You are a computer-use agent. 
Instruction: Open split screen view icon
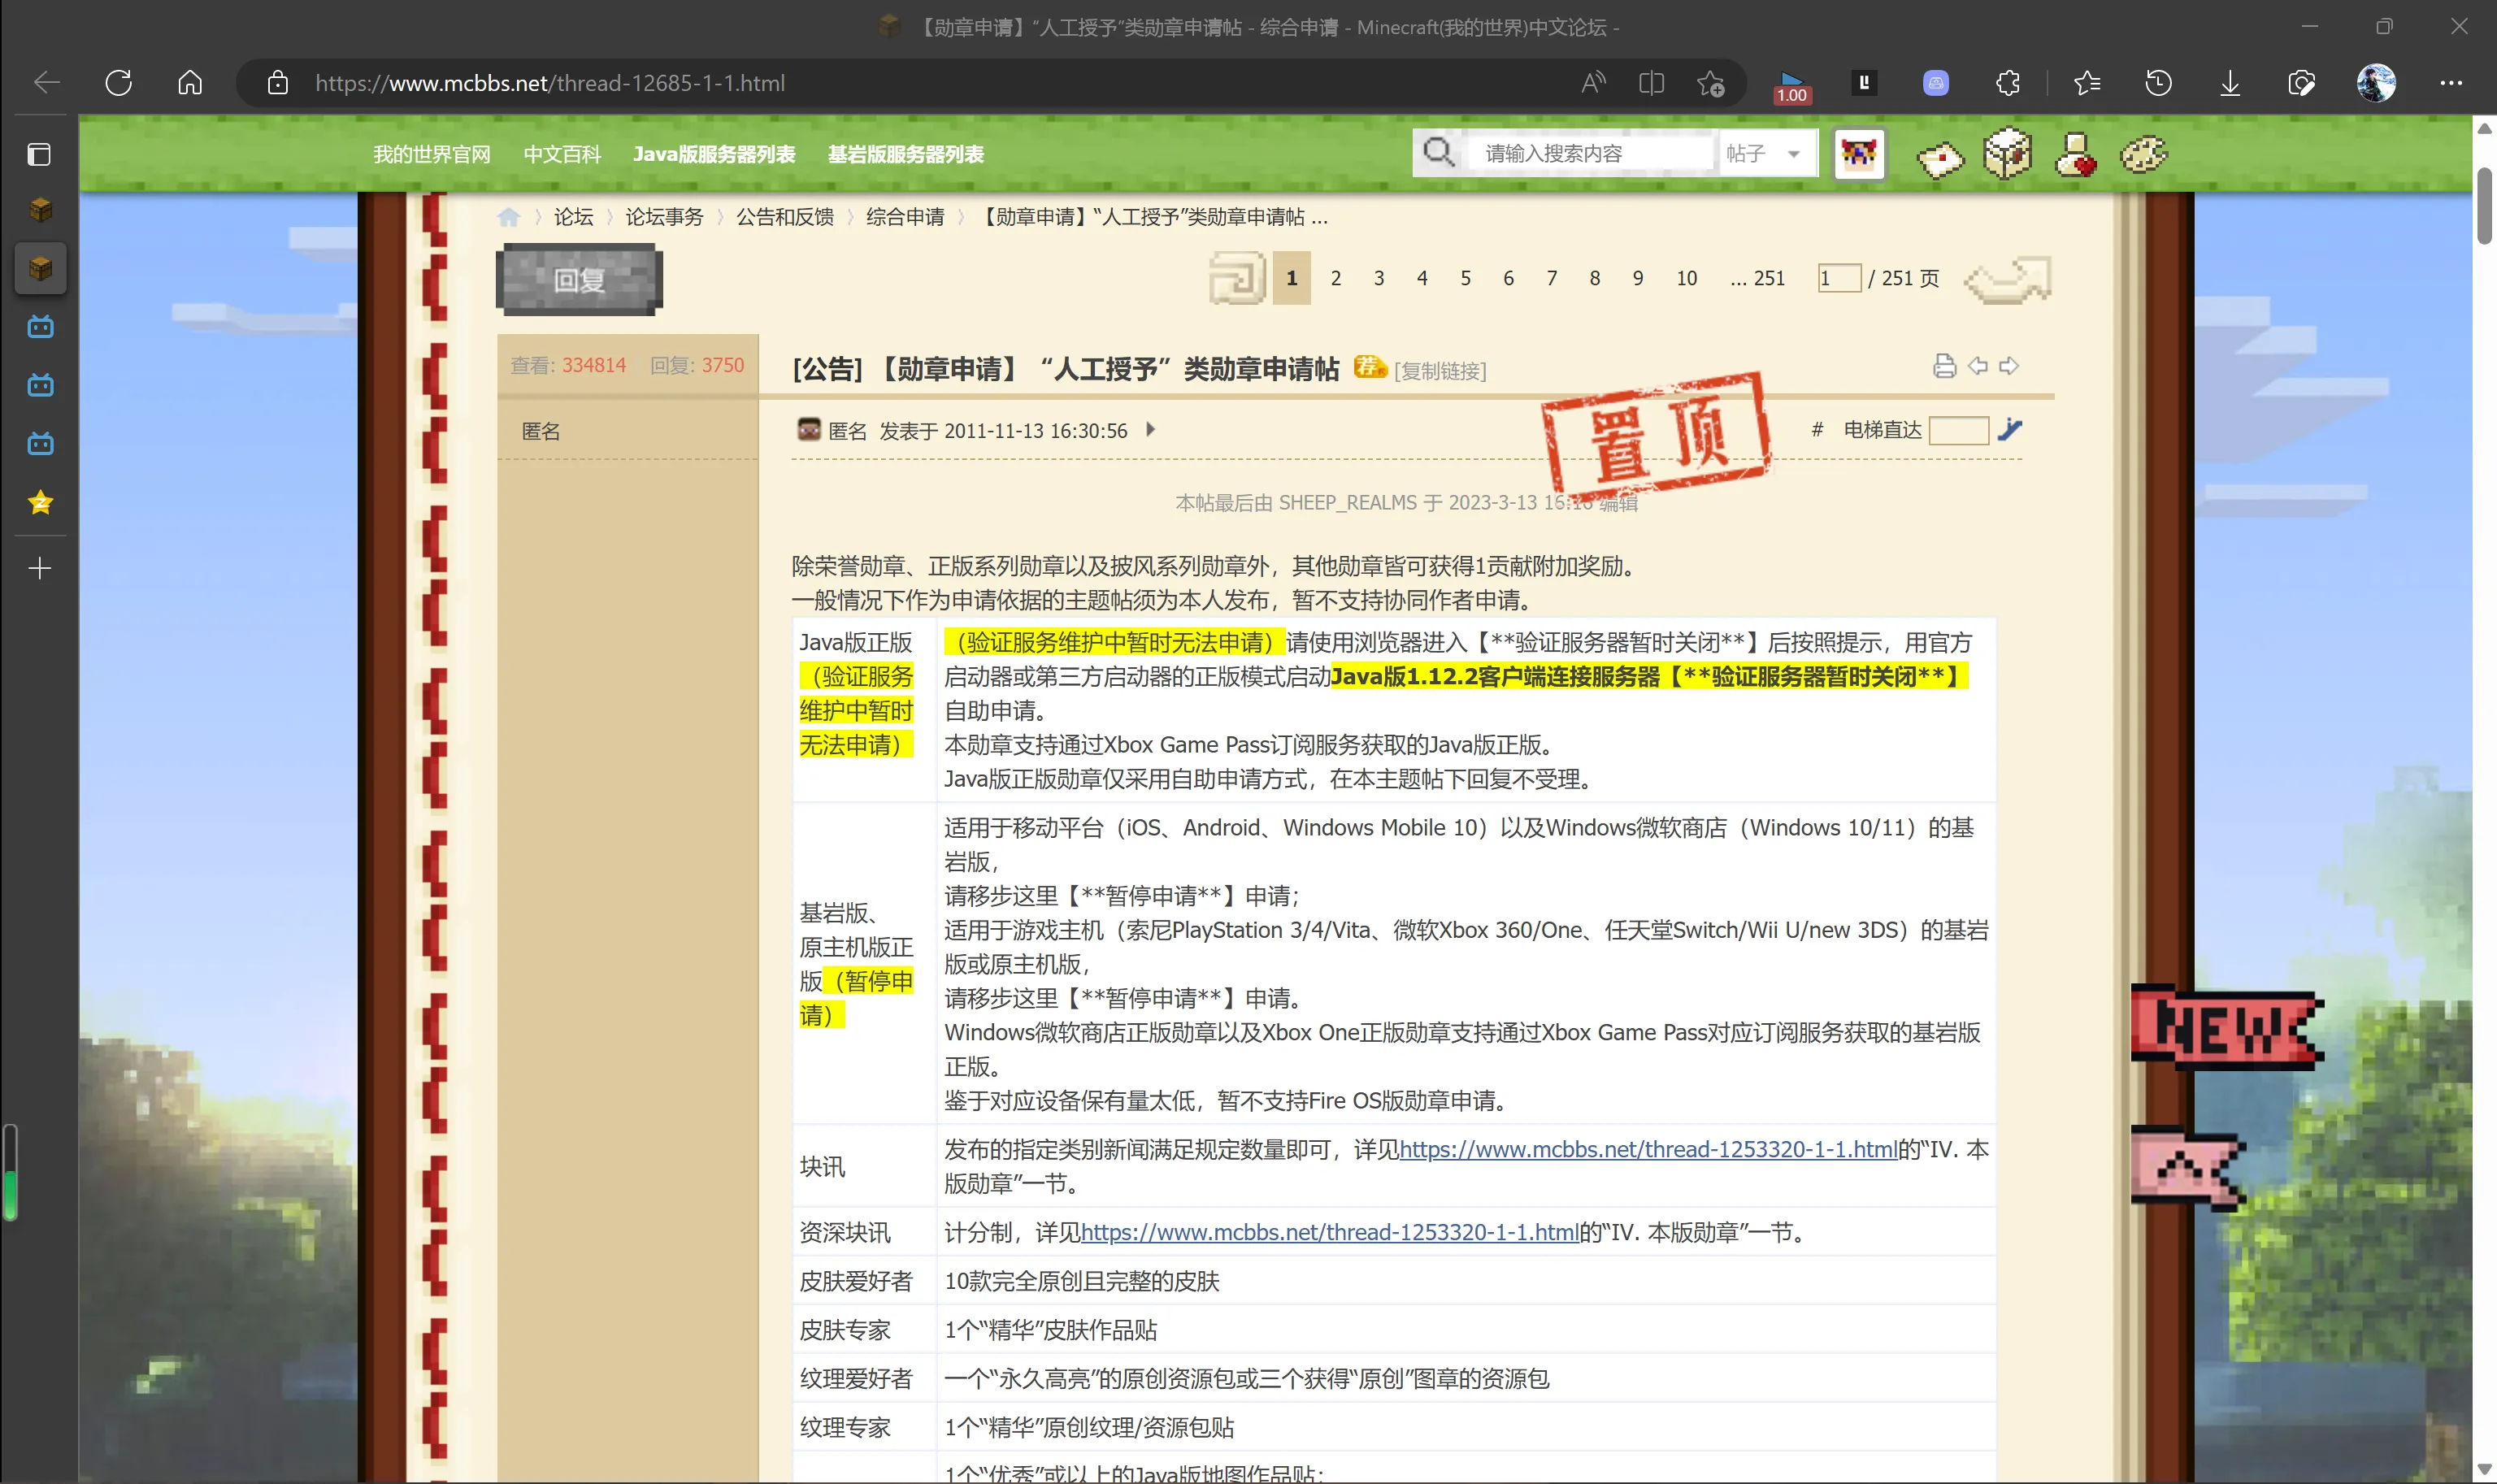pos(1651,83)
